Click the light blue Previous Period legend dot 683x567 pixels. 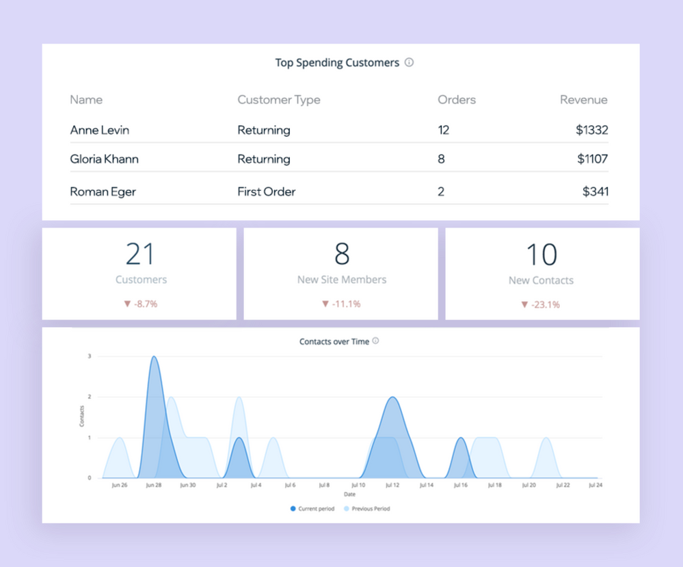point(348,509)
